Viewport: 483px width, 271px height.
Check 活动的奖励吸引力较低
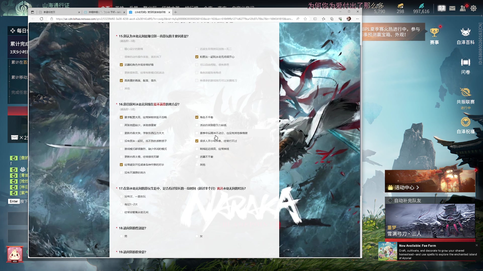click(197, 125)
